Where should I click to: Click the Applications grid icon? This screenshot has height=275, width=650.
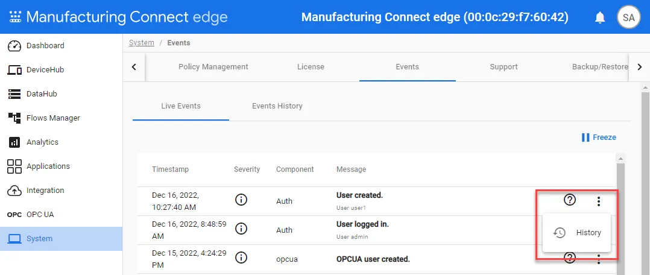[x=14, y=166]
